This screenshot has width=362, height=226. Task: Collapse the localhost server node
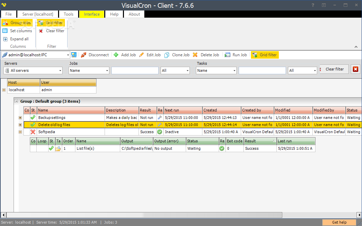4,90
